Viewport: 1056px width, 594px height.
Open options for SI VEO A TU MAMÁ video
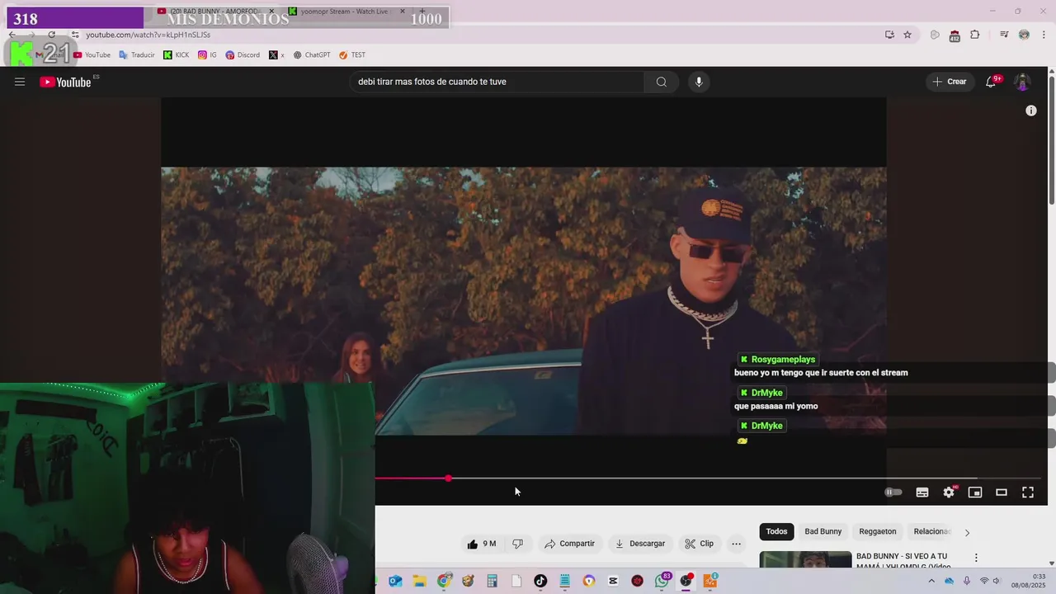(976, 559)
